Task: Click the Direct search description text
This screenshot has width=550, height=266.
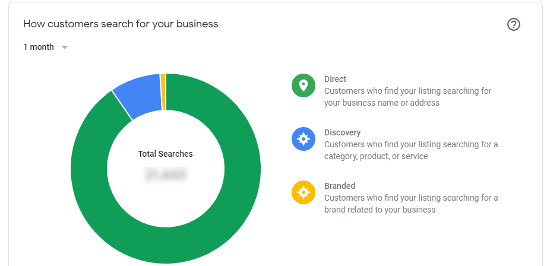Action: [407, 97]
